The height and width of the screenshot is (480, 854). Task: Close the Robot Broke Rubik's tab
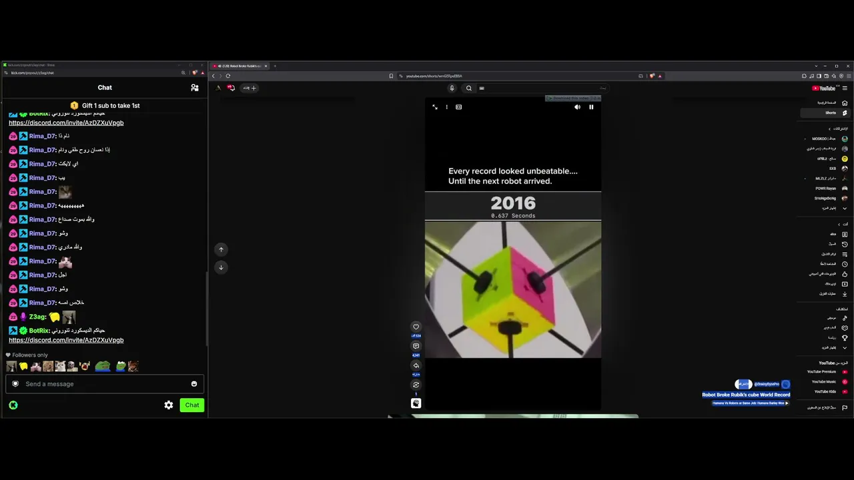tap(266, 66)
